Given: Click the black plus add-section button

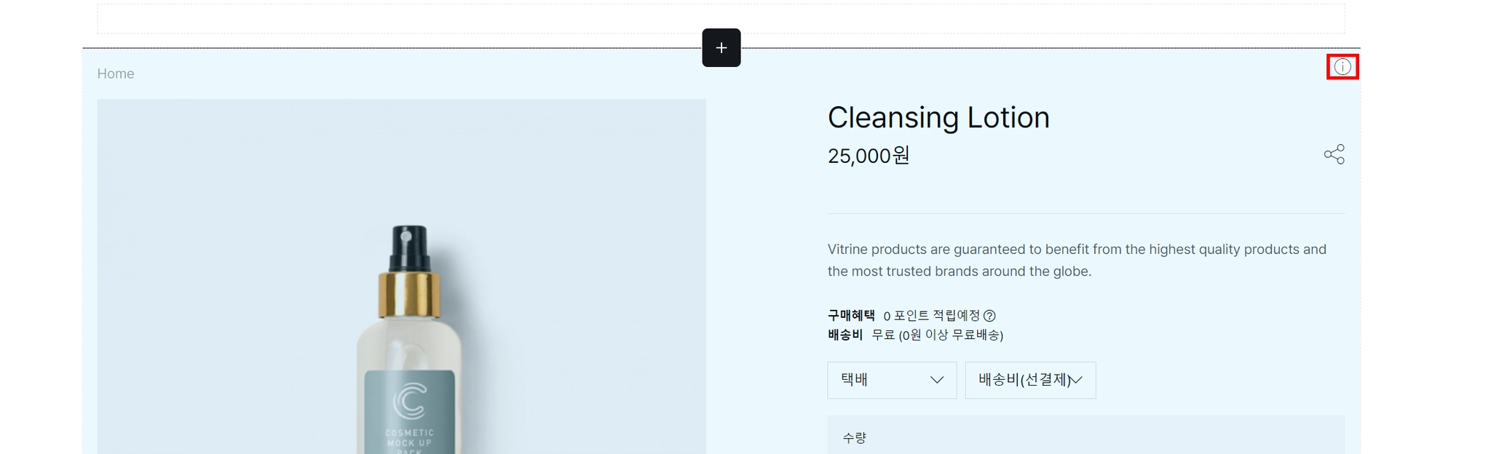Looking at the screenshot, I should tap(721, 48).
